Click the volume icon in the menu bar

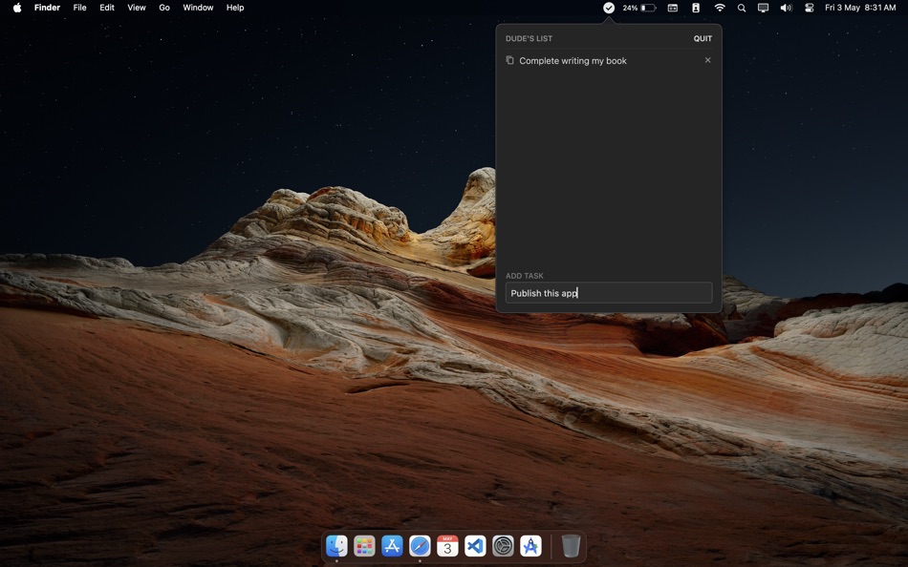pyautogui.click(x=786, y=8)
